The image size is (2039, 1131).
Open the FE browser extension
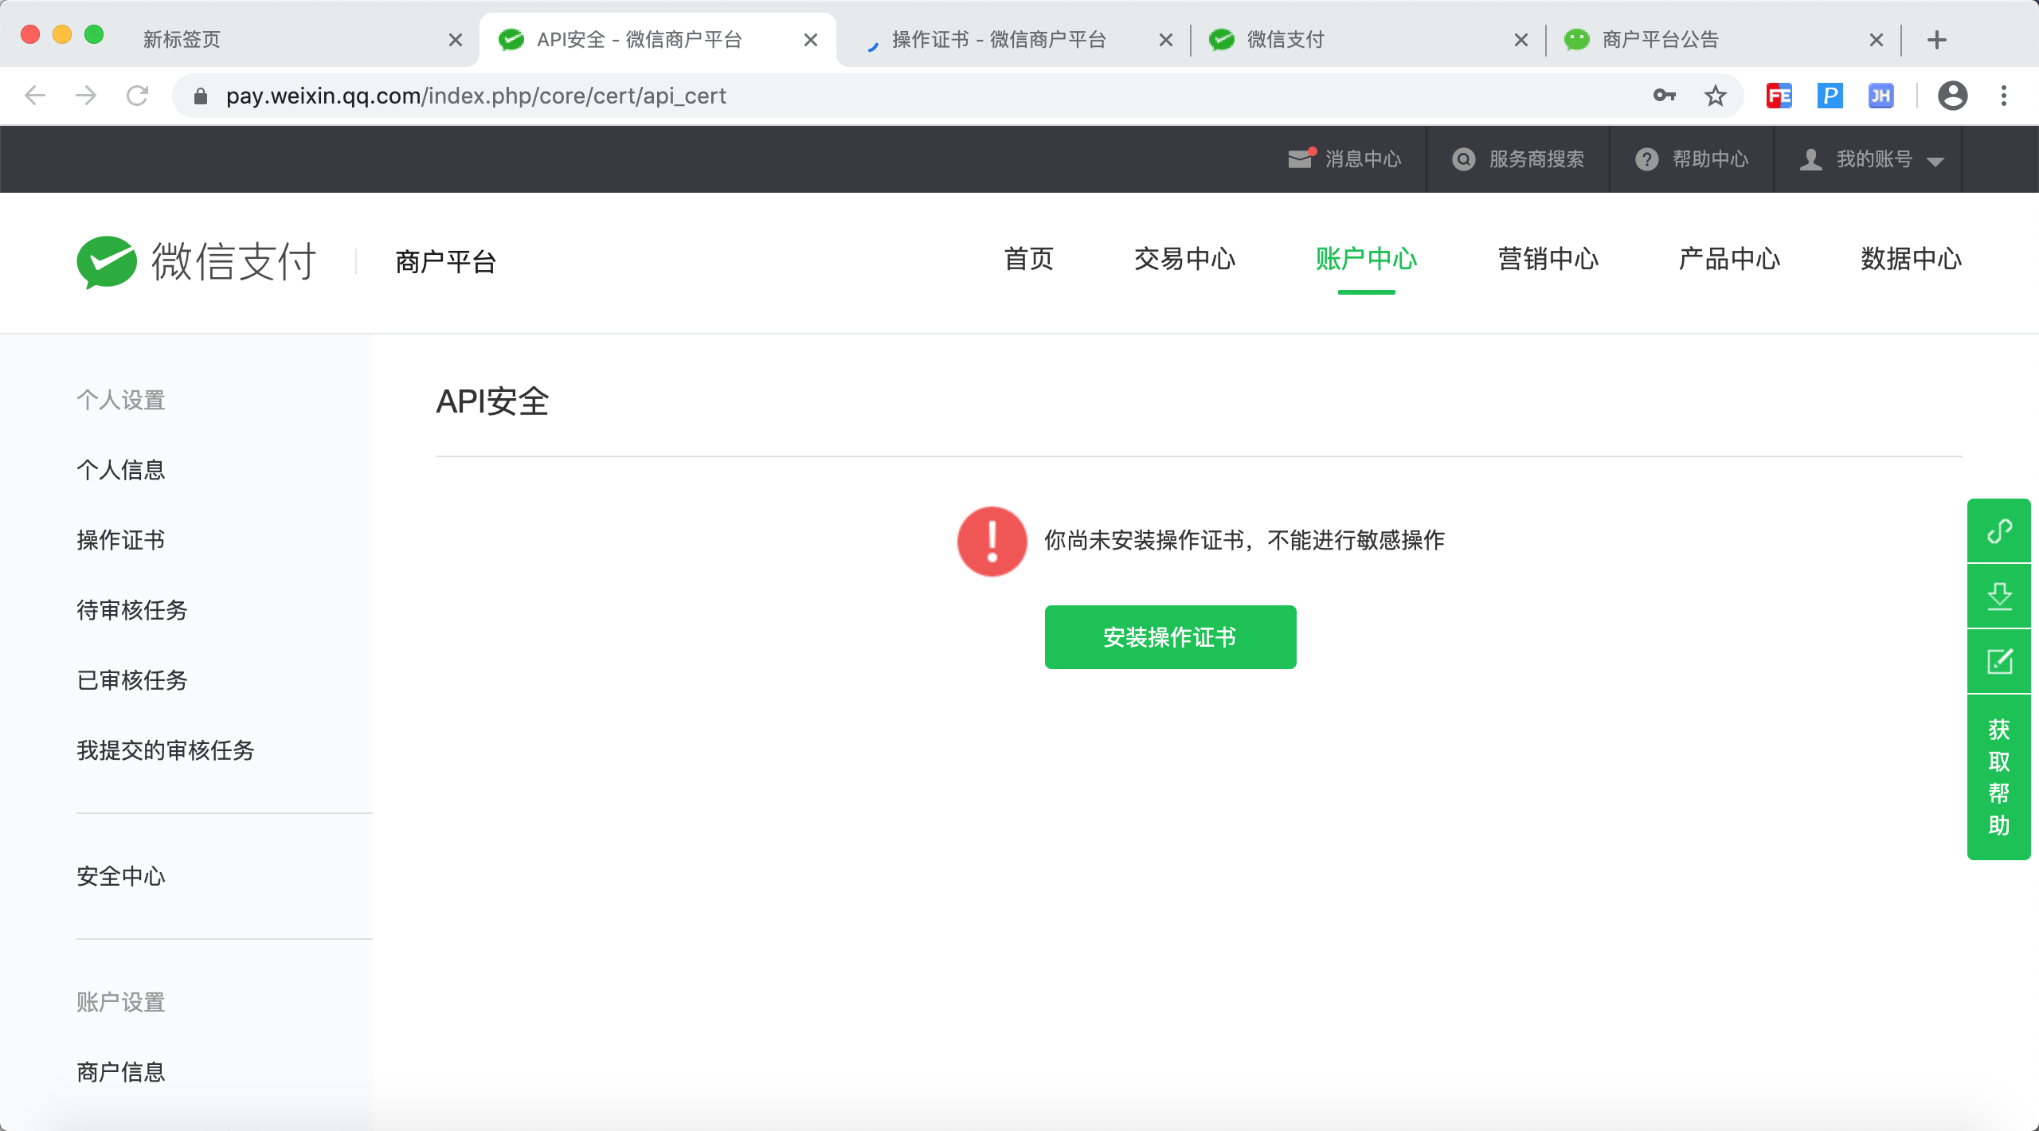pyautogui.click(x=1779, y=96)
